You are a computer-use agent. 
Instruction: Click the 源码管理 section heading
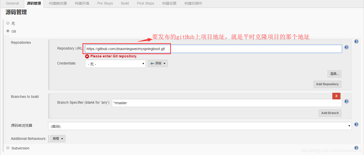tap(16, 12)
